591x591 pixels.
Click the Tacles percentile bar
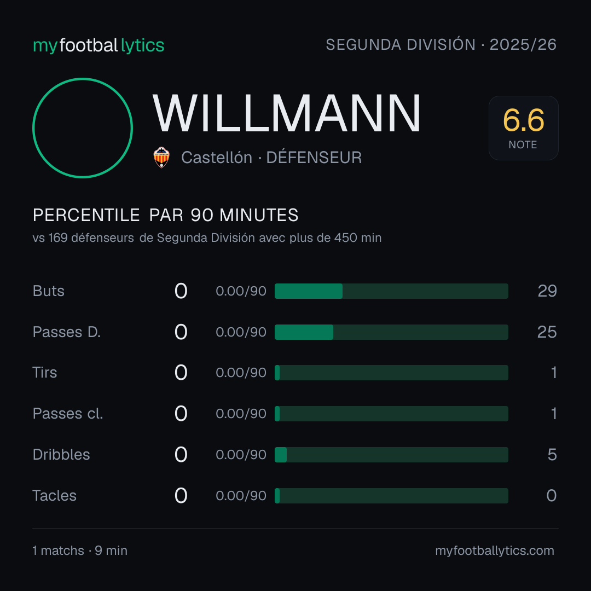tap(391, 496)
